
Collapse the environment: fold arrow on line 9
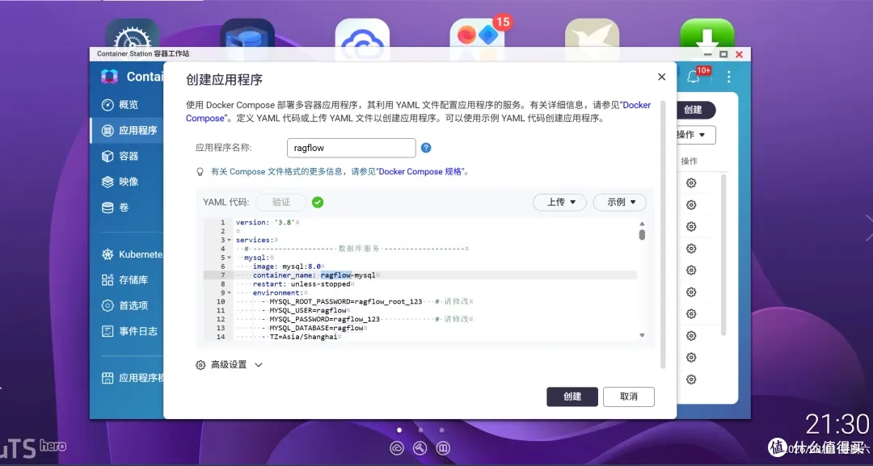[x=230, y=293]
